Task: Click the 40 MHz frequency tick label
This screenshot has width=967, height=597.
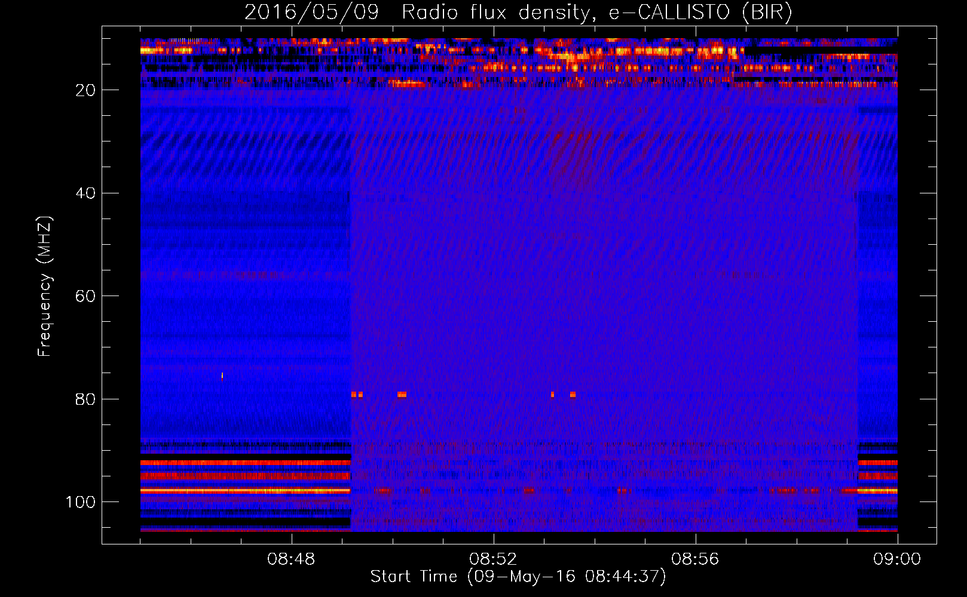Action: pos(86,193)
